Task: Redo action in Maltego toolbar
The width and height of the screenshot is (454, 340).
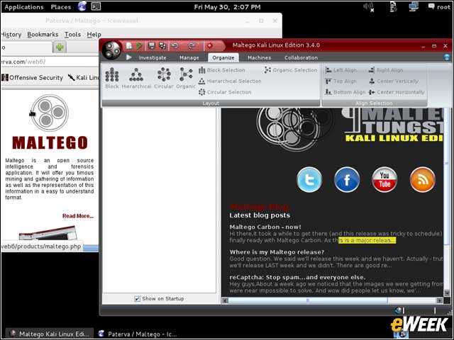Action: click(192, 45)
